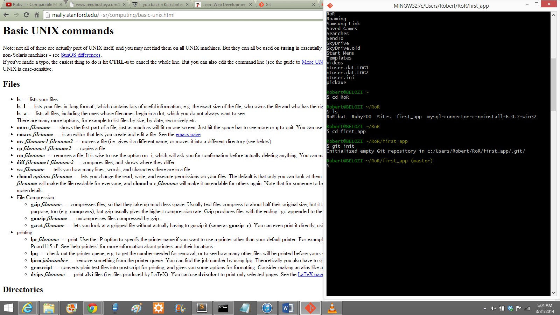Switch to the Learn Web Development tab
The width and height of the screenshot is (560, 315).
pos(223,5)
